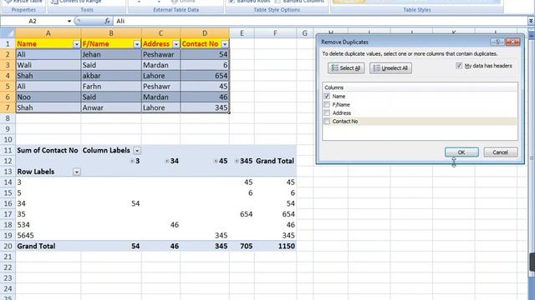Image resolution: width=535 pixels, height=300 pixels.
Task: Toggle My data has headers checkbox
Action: coord(459,66)
